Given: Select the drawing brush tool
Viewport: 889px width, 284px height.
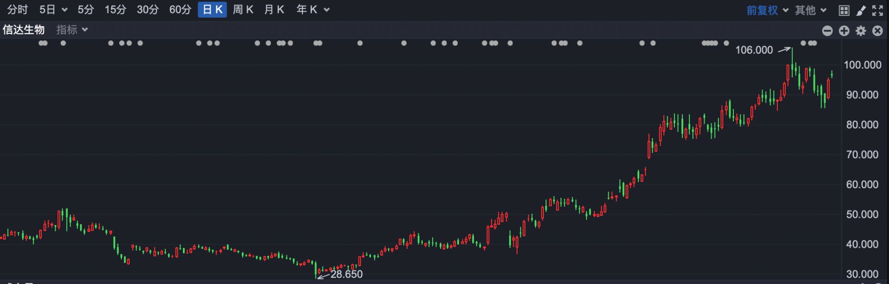Looking at the screenshot, I should pyautogui.click(x=861, y=10).
